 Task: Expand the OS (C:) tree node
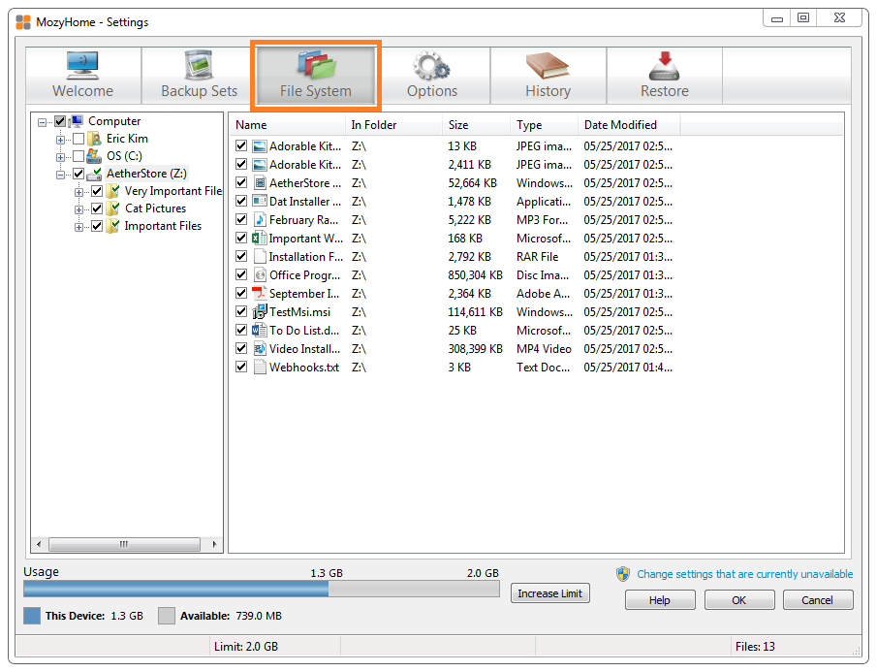pyautogui.click(x=60, y=157)
